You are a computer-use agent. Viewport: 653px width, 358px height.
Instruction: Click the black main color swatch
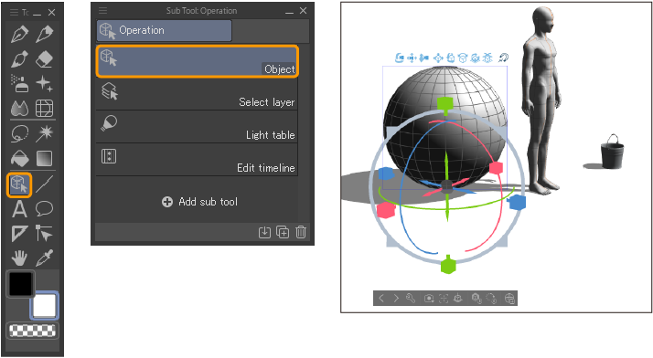pyautogui.click(x=20, y=284)
